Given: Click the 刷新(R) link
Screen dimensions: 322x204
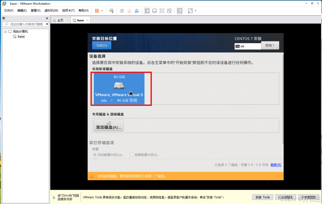Looking at the screenshot, I should coord(276,165).
